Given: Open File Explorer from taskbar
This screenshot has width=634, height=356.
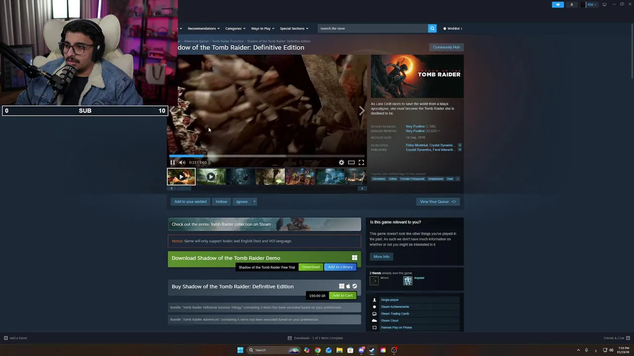Looking at the screenshot, I should 339,350.
